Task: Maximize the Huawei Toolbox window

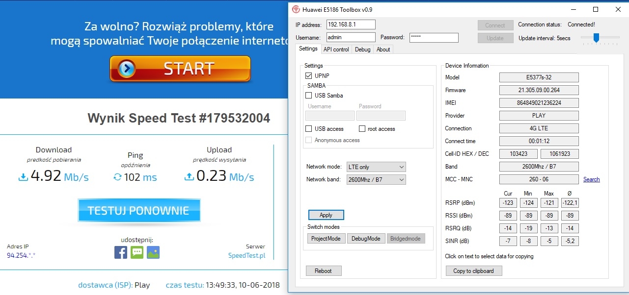Action: [x=596, y=9]
